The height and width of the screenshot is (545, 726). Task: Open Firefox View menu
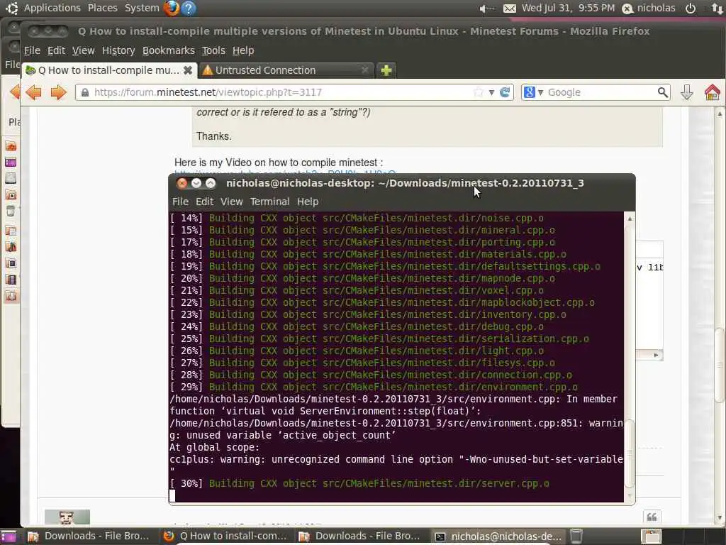click(x=84, y=50)
